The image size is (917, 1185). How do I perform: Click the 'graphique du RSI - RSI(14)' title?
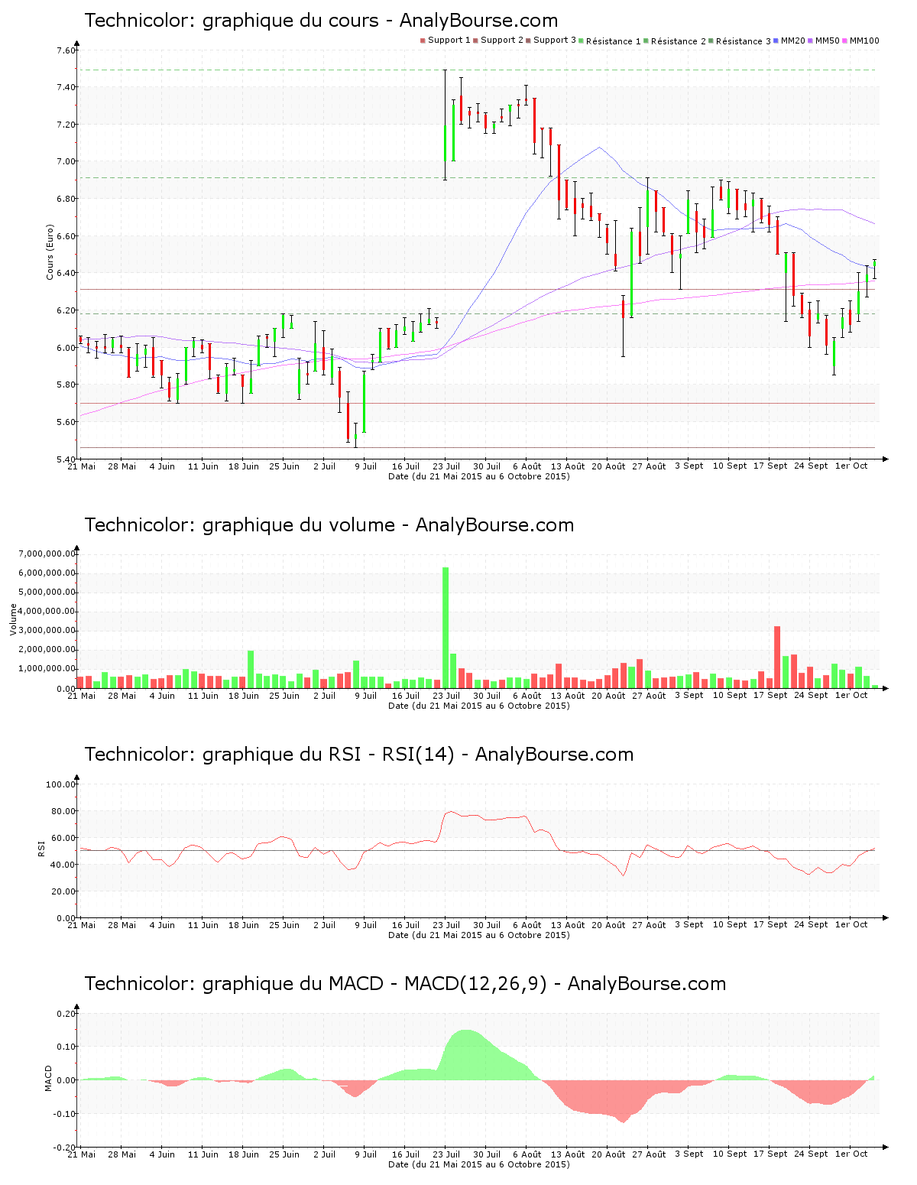pos(359,755)
